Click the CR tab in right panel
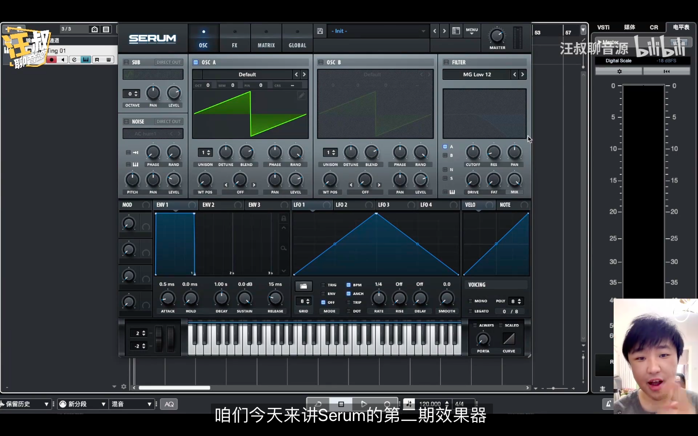 pos(654,28)
